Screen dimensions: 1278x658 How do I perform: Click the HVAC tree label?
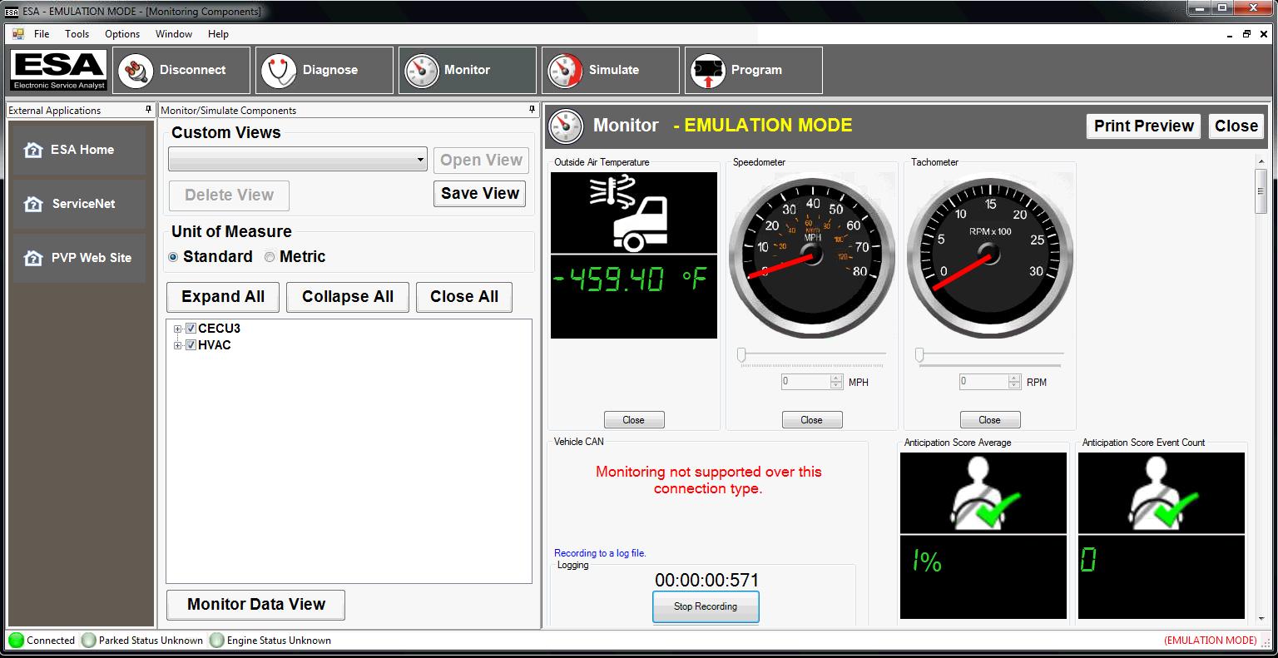click(x=215, y=345)
